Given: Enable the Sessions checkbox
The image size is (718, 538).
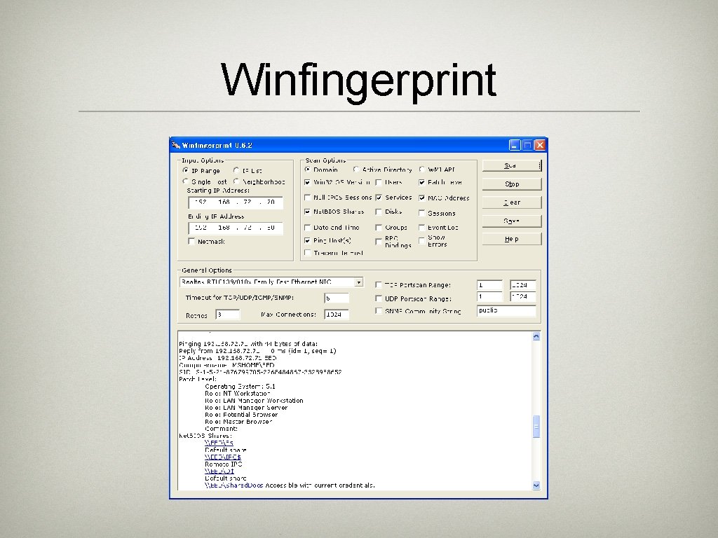Looking at the screenshot, I should [421, 213].
